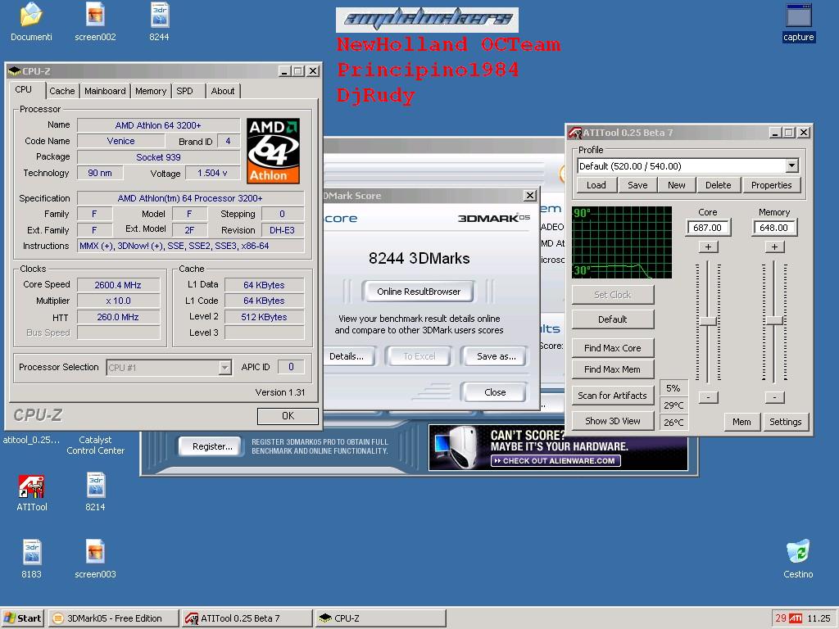Click OK in the CPU-Z window
The height and width of the screenshot is (629, 839).
288,415
